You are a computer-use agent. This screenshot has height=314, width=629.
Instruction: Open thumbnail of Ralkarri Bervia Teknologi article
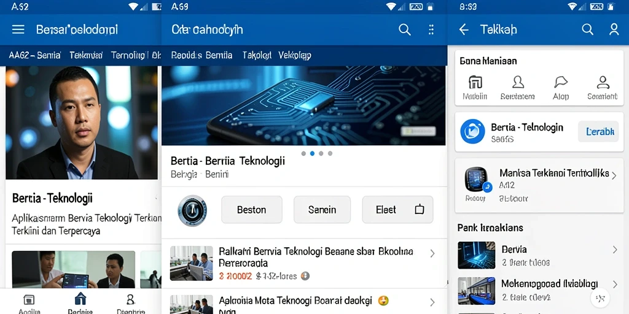[192, 263]
